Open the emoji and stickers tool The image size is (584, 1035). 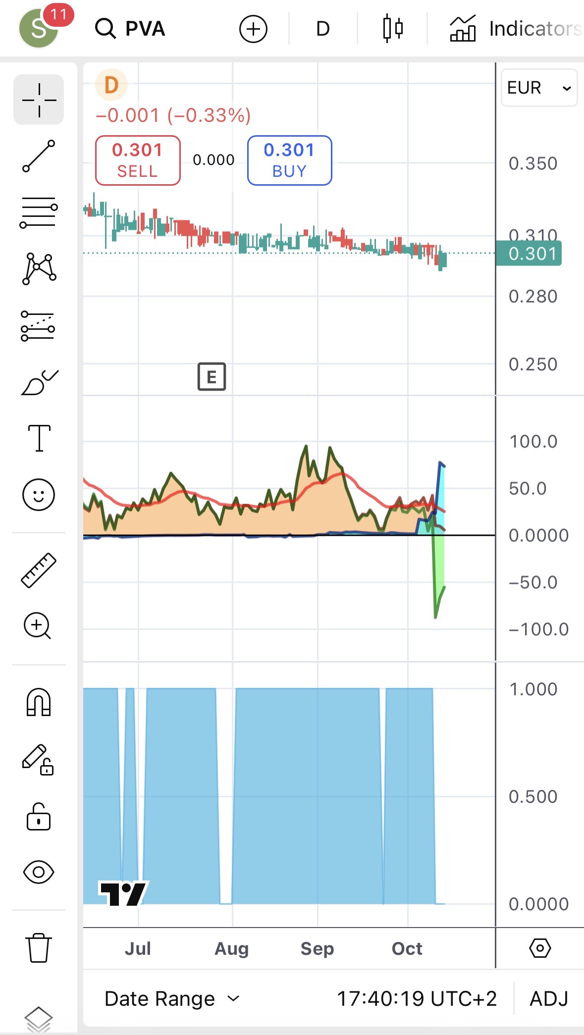tap(39, 494)
